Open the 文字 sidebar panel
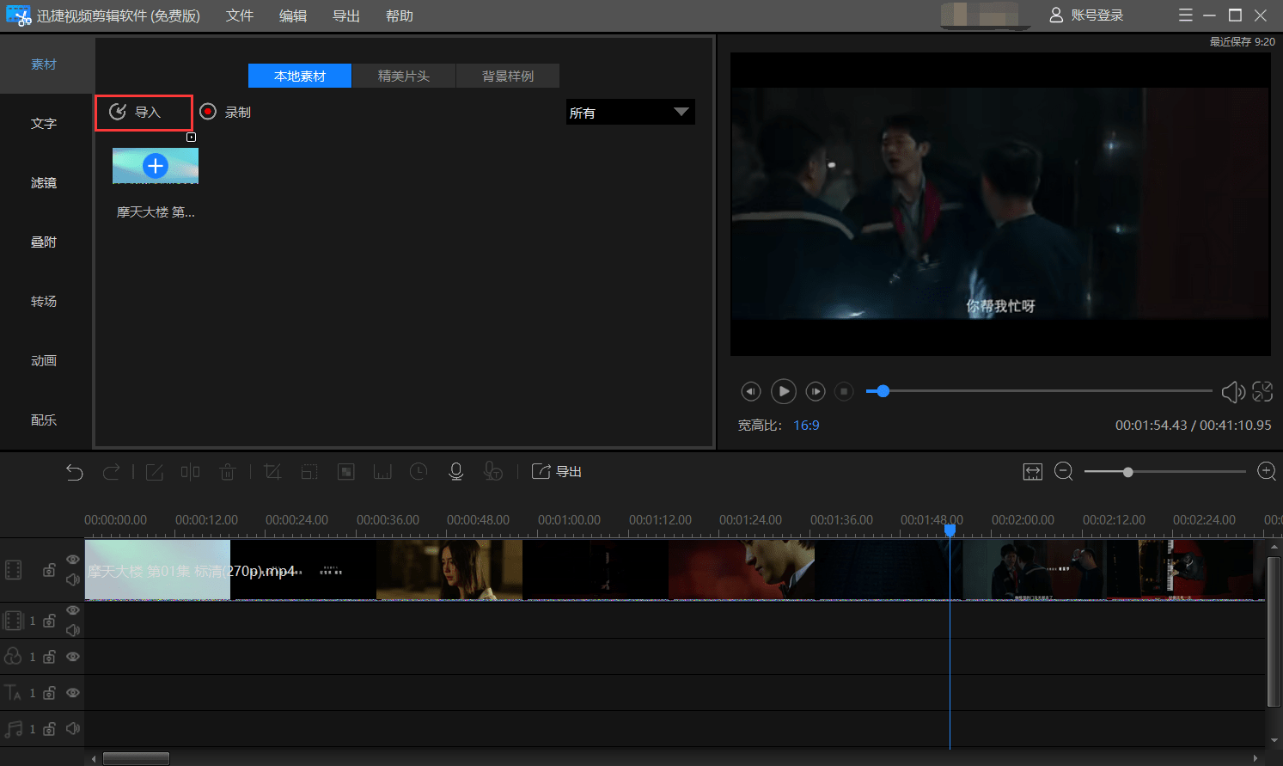Viewport: 1283px width, 766px height. click(x=44, y=124)
